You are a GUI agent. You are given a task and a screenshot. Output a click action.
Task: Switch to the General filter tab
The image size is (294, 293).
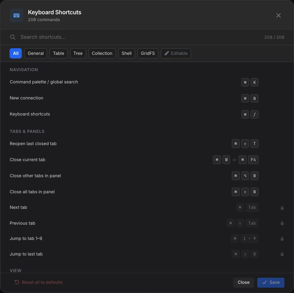[36, 53]
